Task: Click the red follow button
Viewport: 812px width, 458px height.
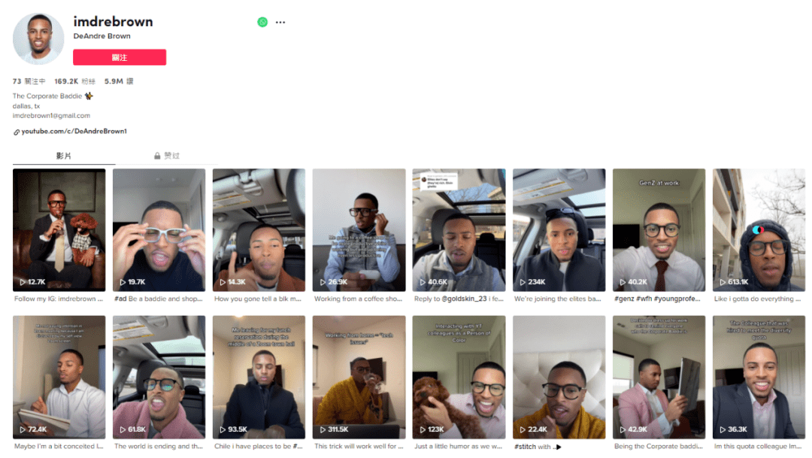Action: pos(120,57)
